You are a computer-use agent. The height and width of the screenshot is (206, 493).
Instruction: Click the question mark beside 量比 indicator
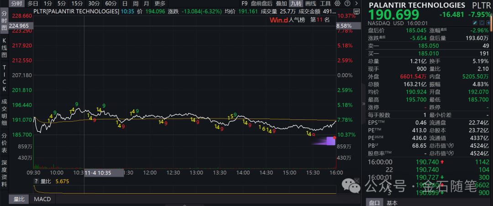click(x=36, y=181)
